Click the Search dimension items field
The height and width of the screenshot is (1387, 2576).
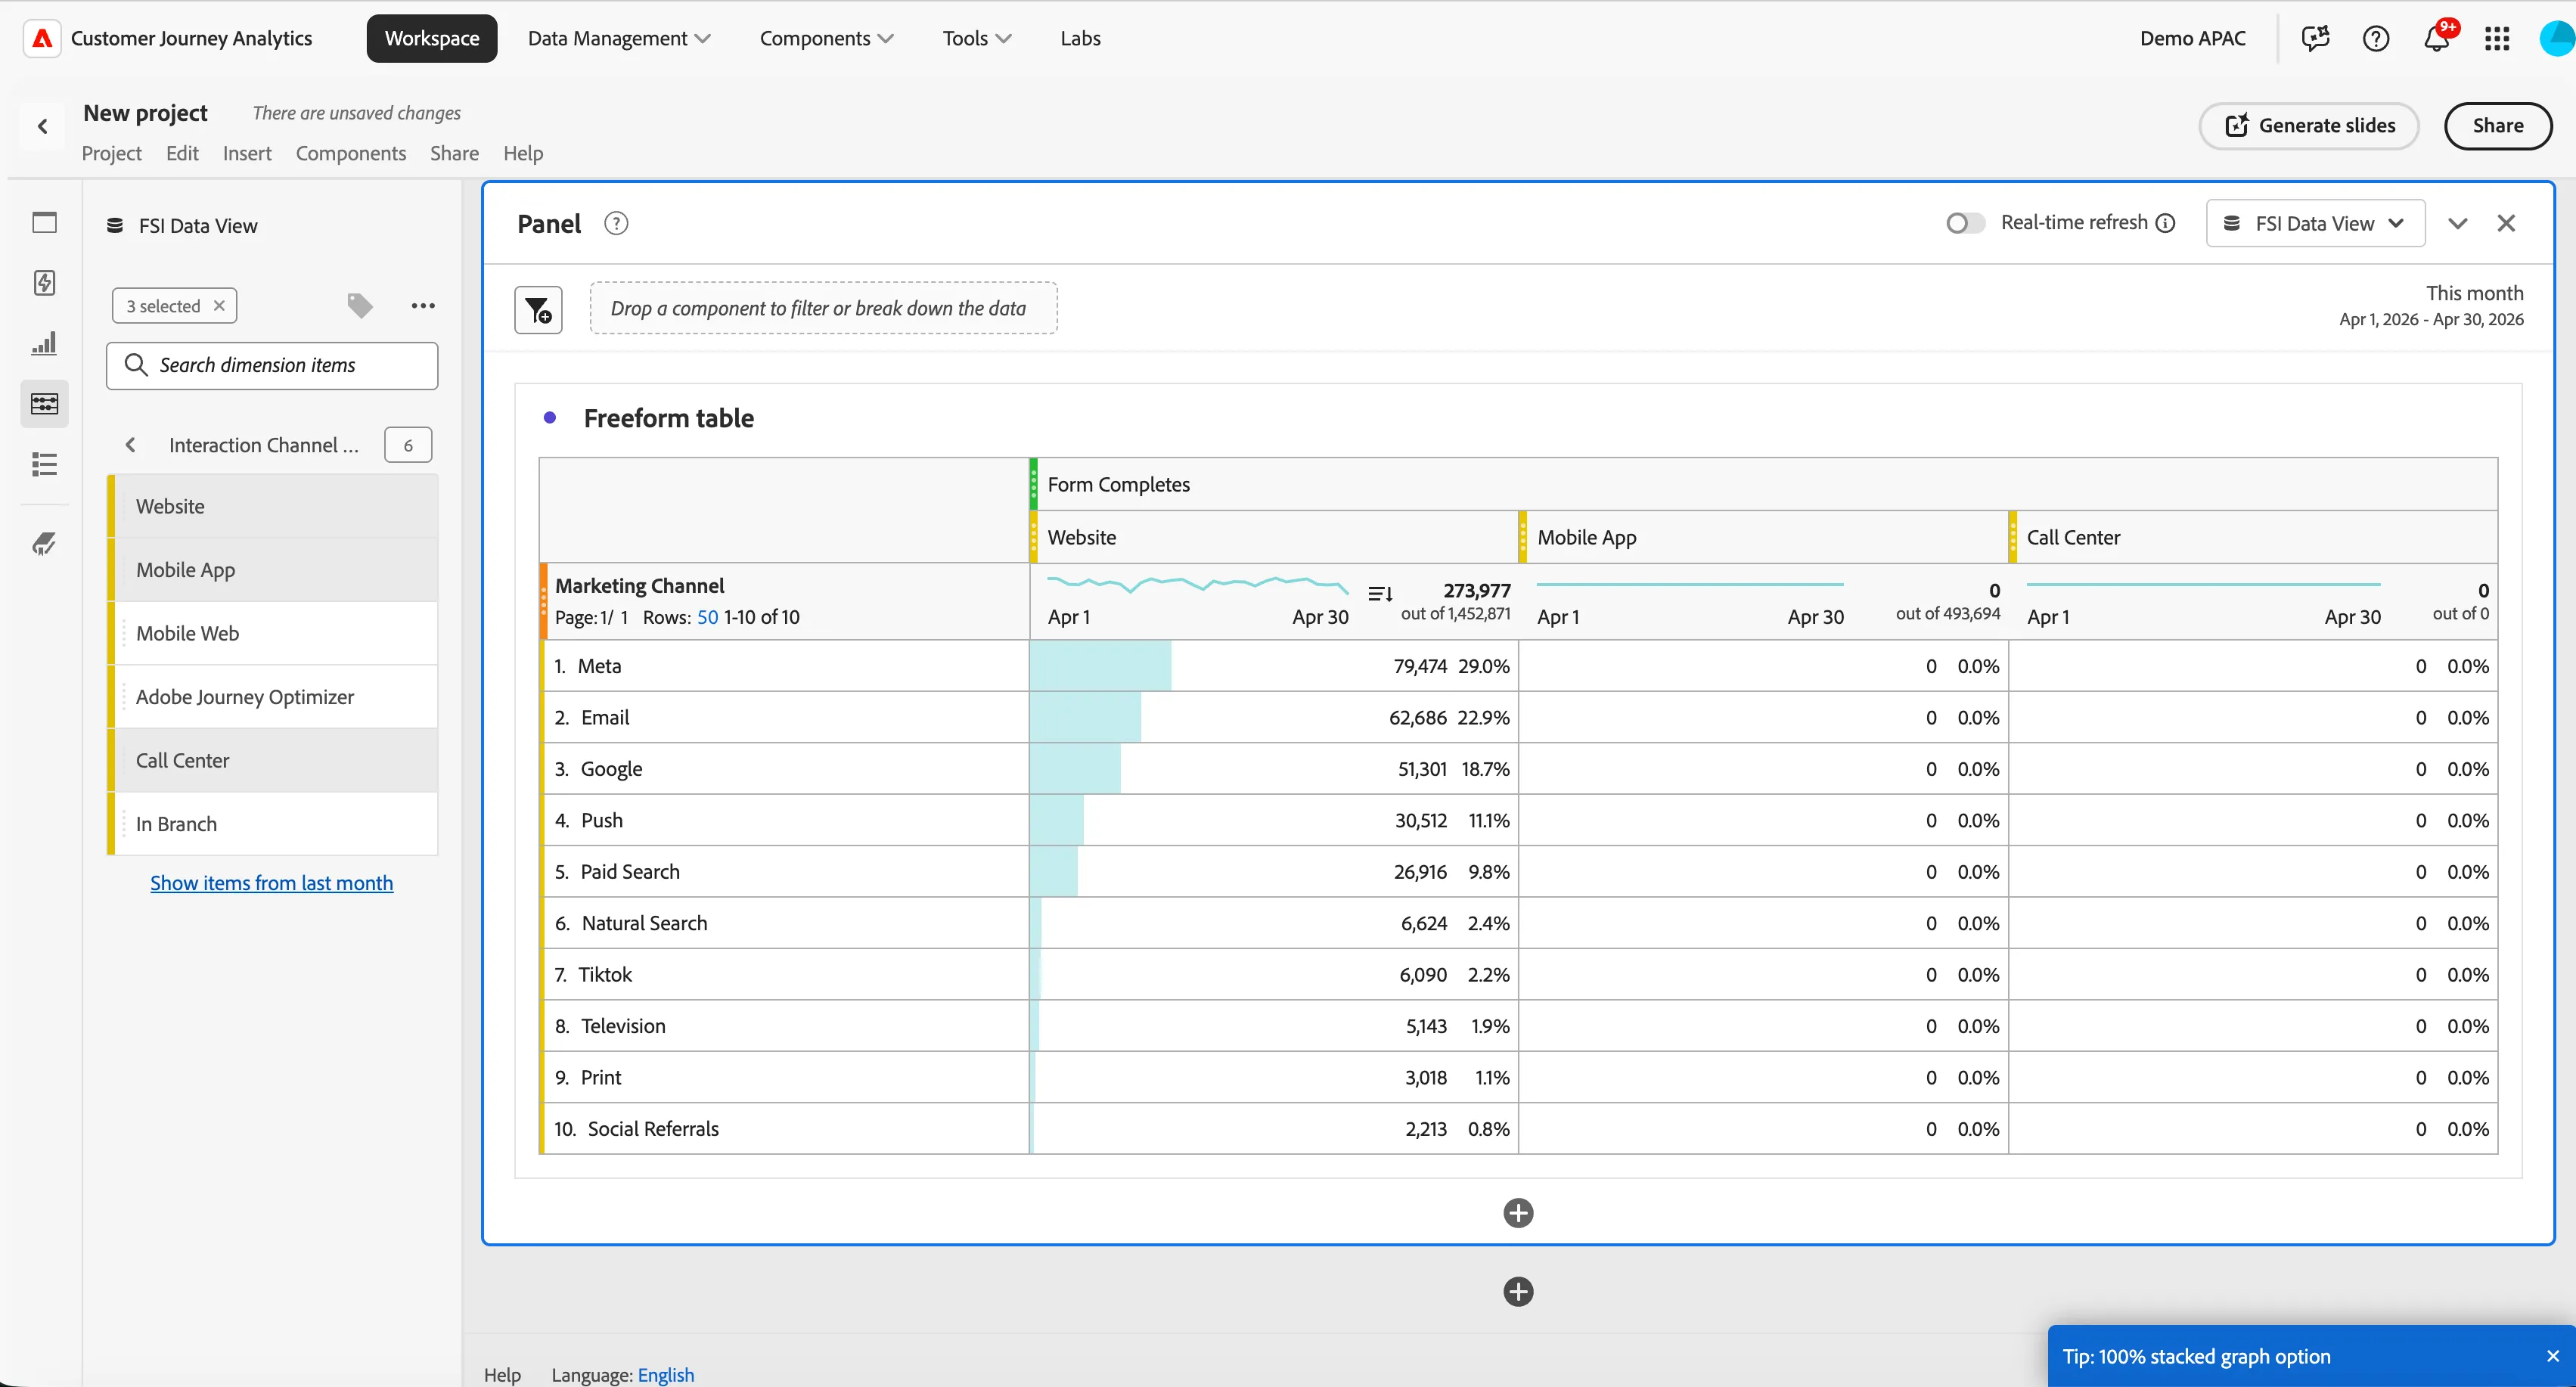(x=272, y=366)
